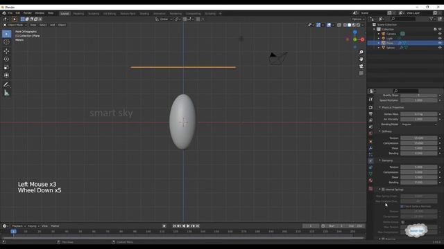Switch orthographic/perspective grid icon
Viewport: 444px width, 249px height.
(x=361, y=73)
